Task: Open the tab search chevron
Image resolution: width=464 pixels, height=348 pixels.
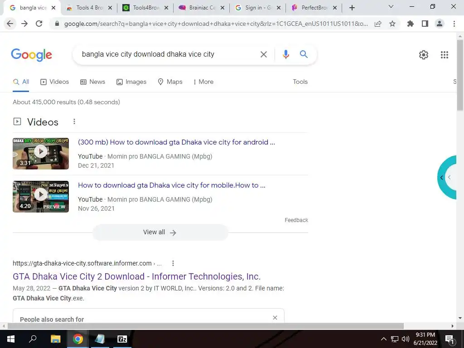Action: tap(391, 6)
